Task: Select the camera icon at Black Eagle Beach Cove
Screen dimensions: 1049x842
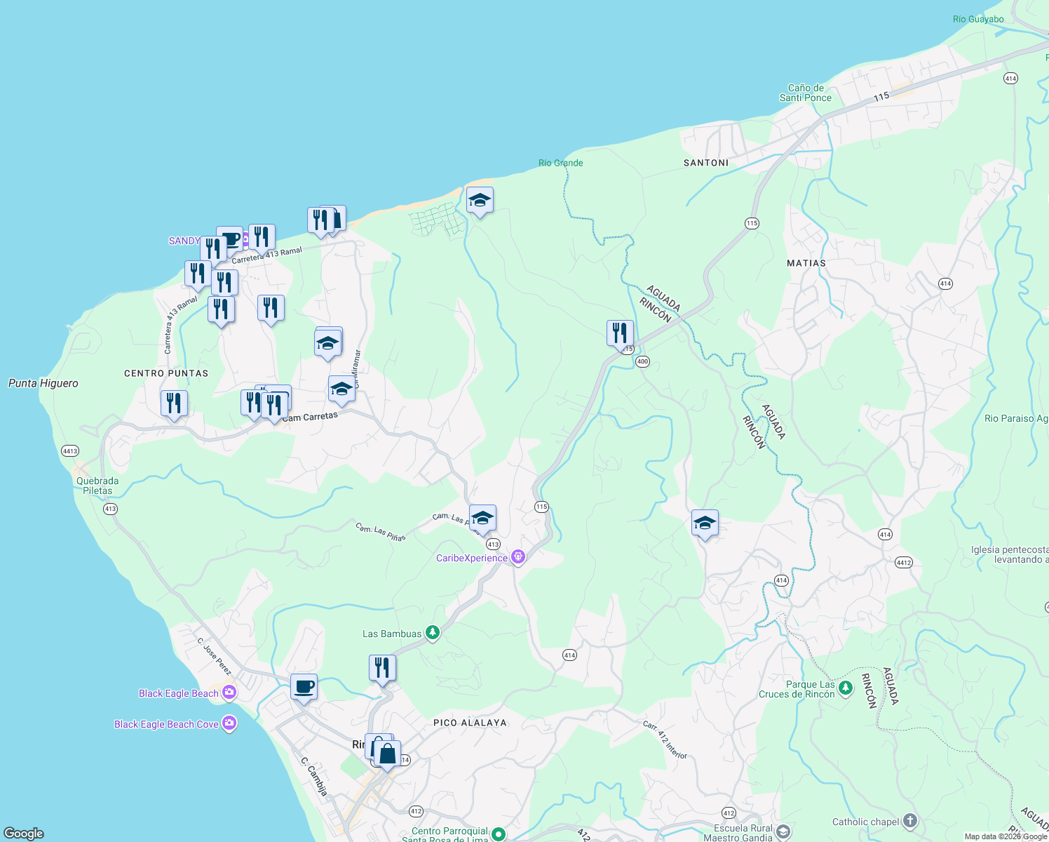Action: tap(229, 723)
